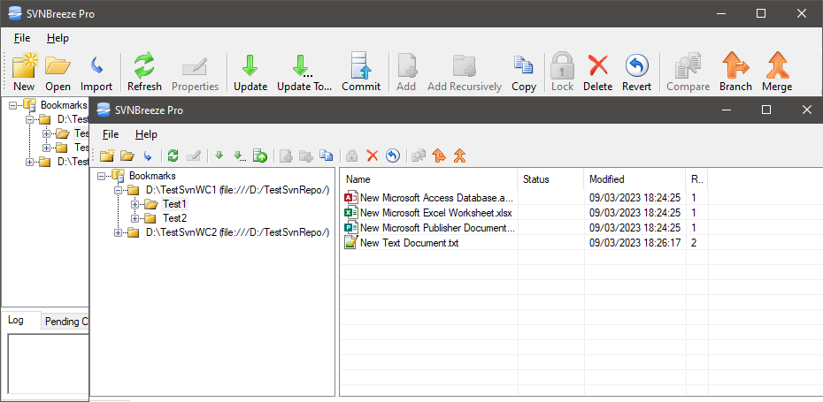Expand the Test2 folder node
Screen dimensions: 823x402
point(135,218)
